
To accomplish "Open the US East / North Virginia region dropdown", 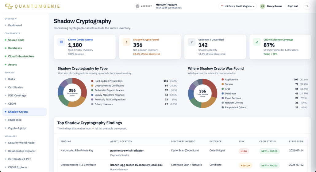I will coord(237,6).
